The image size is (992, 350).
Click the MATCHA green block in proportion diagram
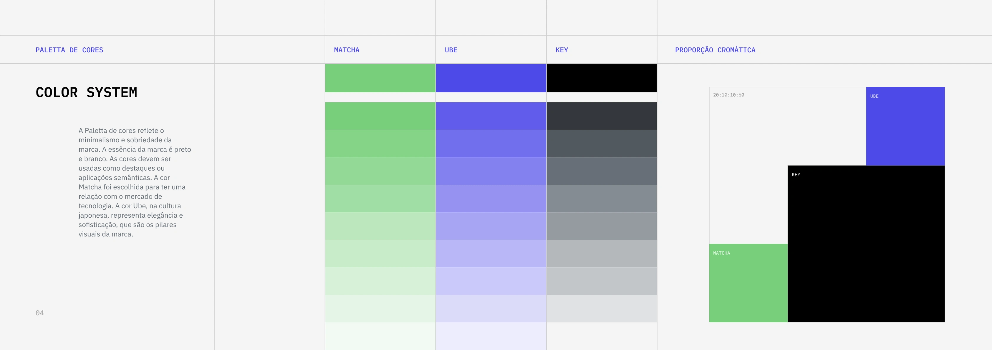tap(748, 283)
